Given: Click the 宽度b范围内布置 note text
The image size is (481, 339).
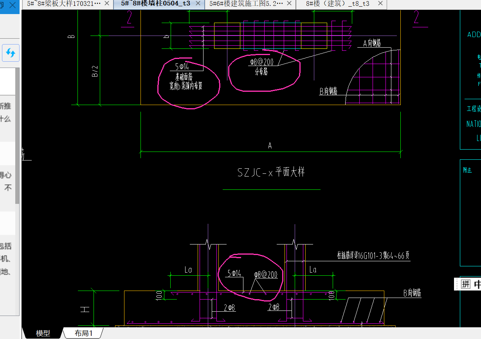Looking at the screenshot, I should click(186, 86).
